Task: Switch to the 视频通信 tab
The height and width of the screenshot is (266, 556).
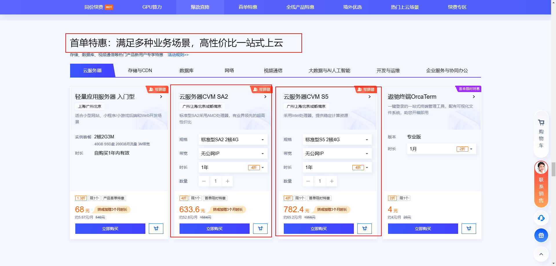Action: click(x=273, y=71)
